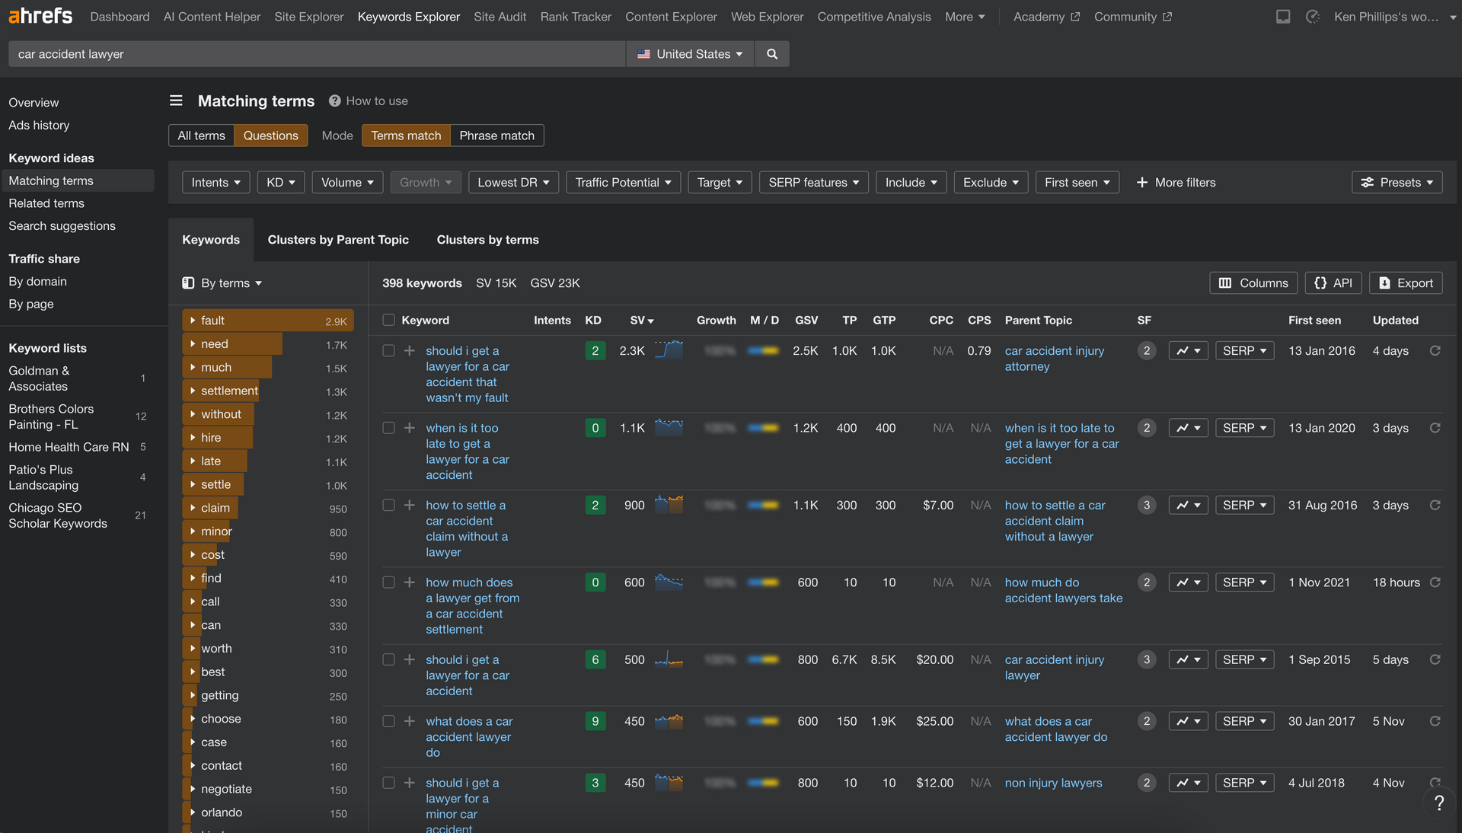Check 'what does a car accident lawyer do' checkbox
Screen dimensions: 1462x833
[388, 721]
